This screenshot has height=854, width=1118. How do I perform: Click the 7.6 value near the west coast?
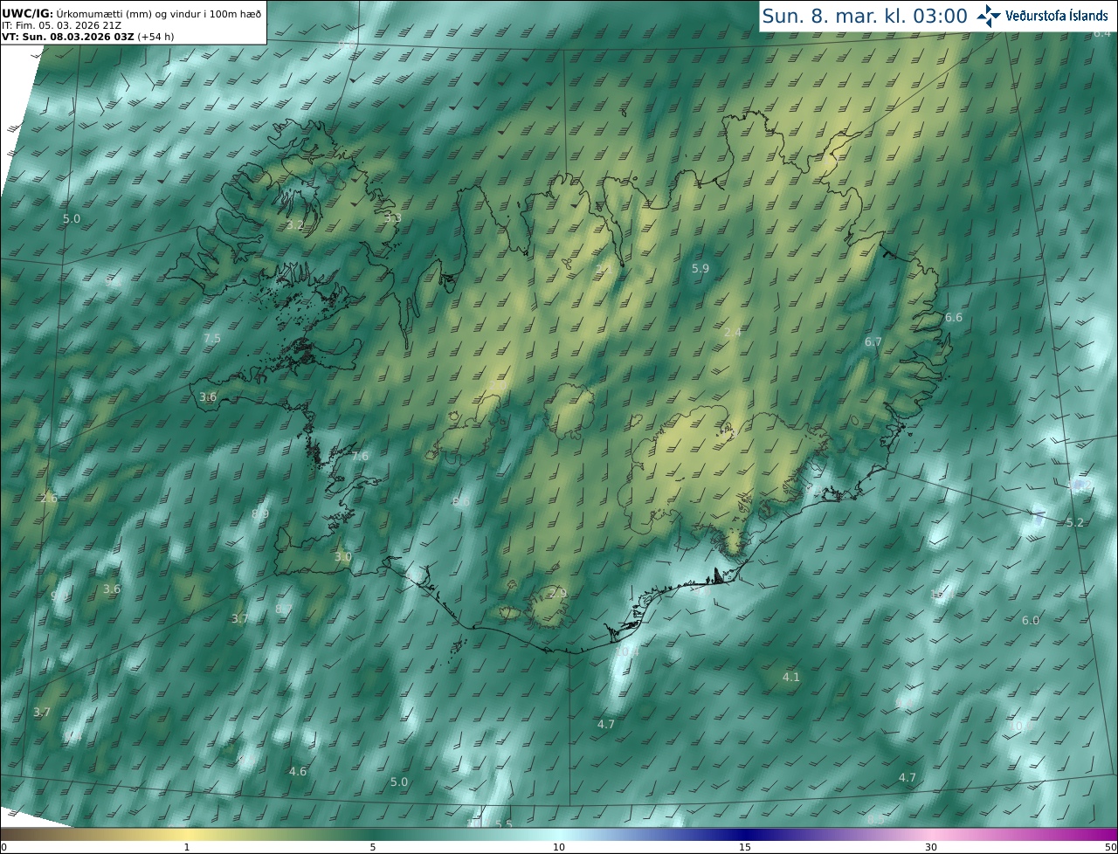[x=360, y=457]
